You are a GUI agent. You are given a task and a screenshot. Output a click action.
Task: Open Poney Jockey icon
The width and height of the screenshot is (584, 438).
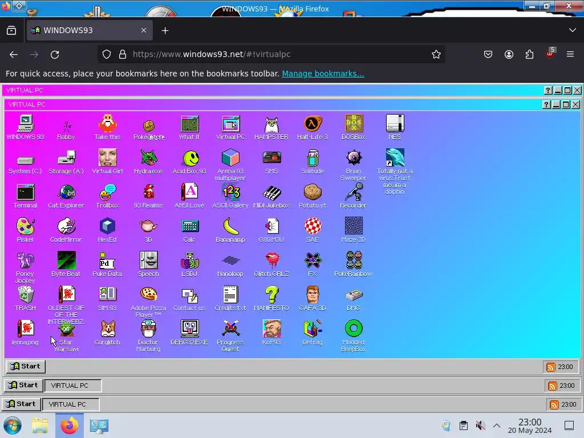[x=25, y=268]
